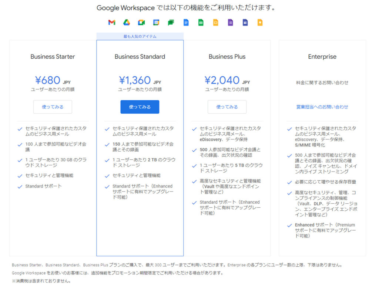Click Business Plus's Standard サポート upgrade feature

pos(230,207)
